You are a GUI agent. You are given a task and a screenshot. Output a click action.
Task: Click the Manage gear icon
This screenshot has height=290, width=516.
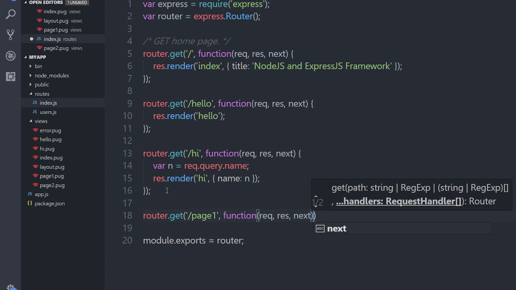tap(11, 287)
